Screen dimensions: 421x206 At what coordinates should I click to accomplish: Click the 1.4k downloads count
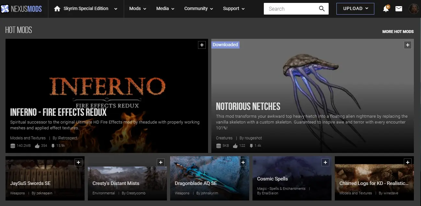258,146
